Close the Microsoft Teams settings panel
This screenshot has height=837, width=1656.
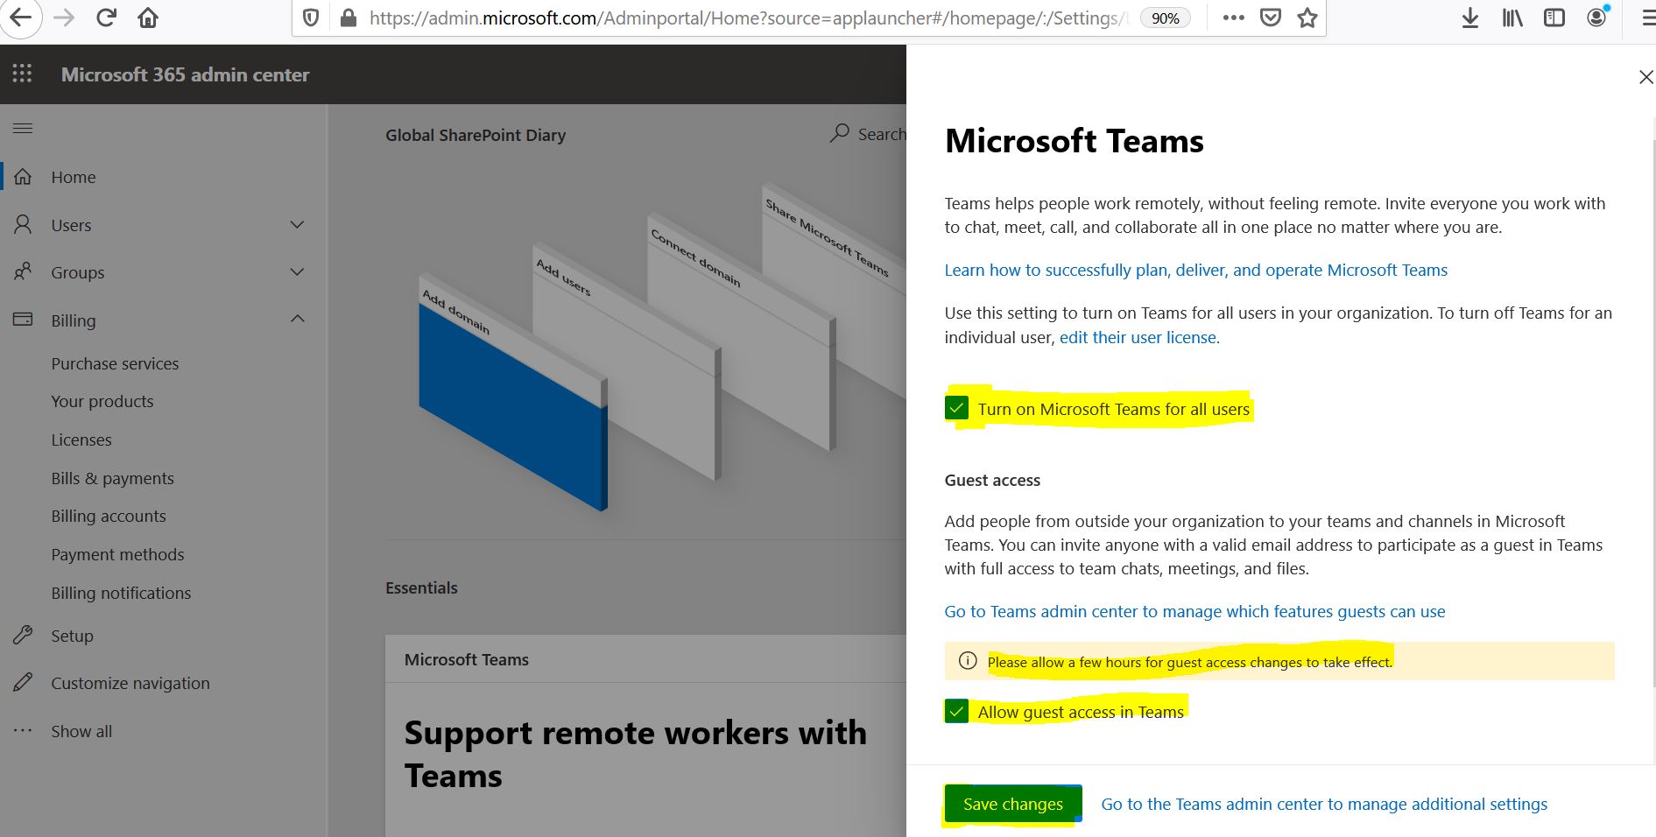pyautogui.click(x=1645, y=77)
